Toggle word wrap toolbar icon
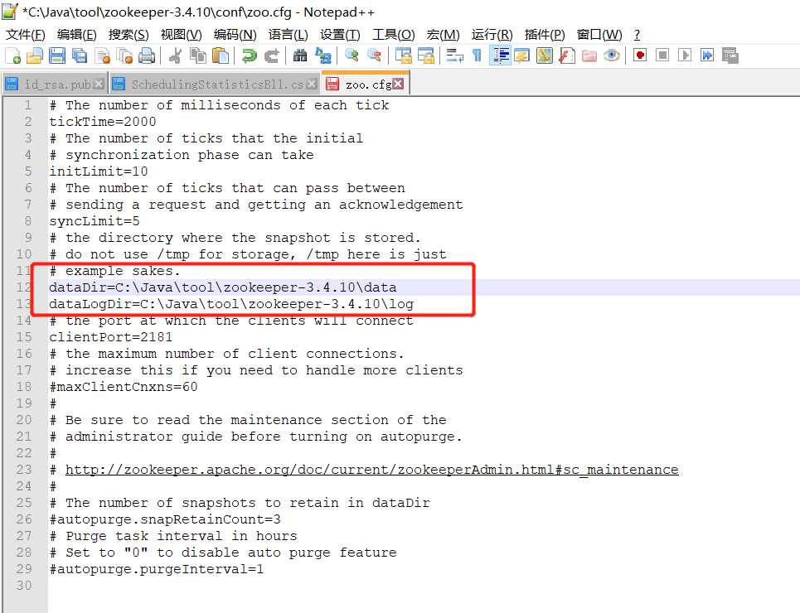Screen dimensions: 800x613 click(454, 56)
